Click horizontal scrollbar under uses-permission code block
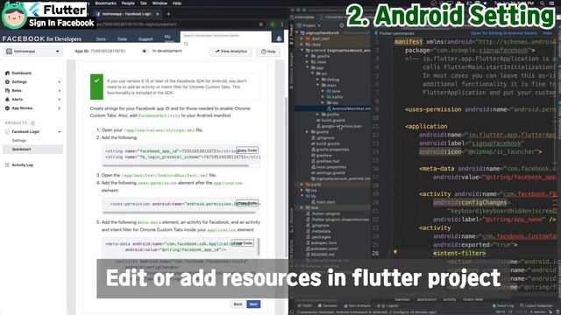561x315 pixels. pos(179,213)
